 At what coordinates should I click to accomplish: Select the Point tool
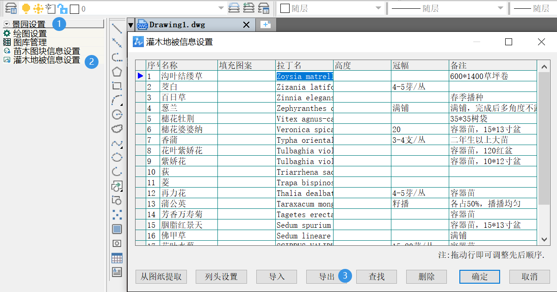117,215
